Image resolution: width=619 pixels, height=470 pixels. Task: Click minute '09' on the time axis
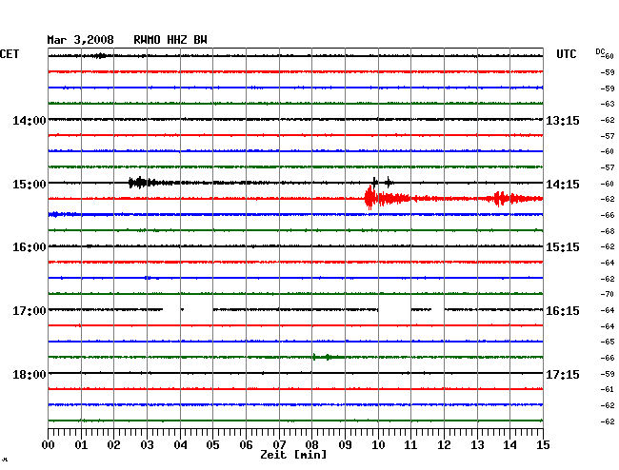pos(345,445)
